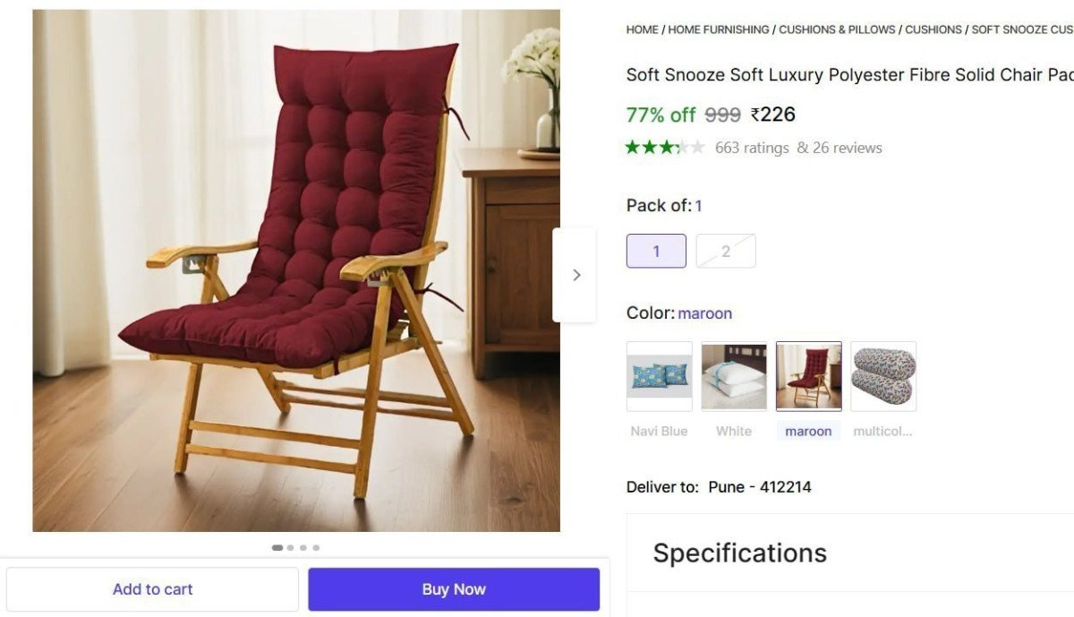Click the Buy Now button

(454, 589)
